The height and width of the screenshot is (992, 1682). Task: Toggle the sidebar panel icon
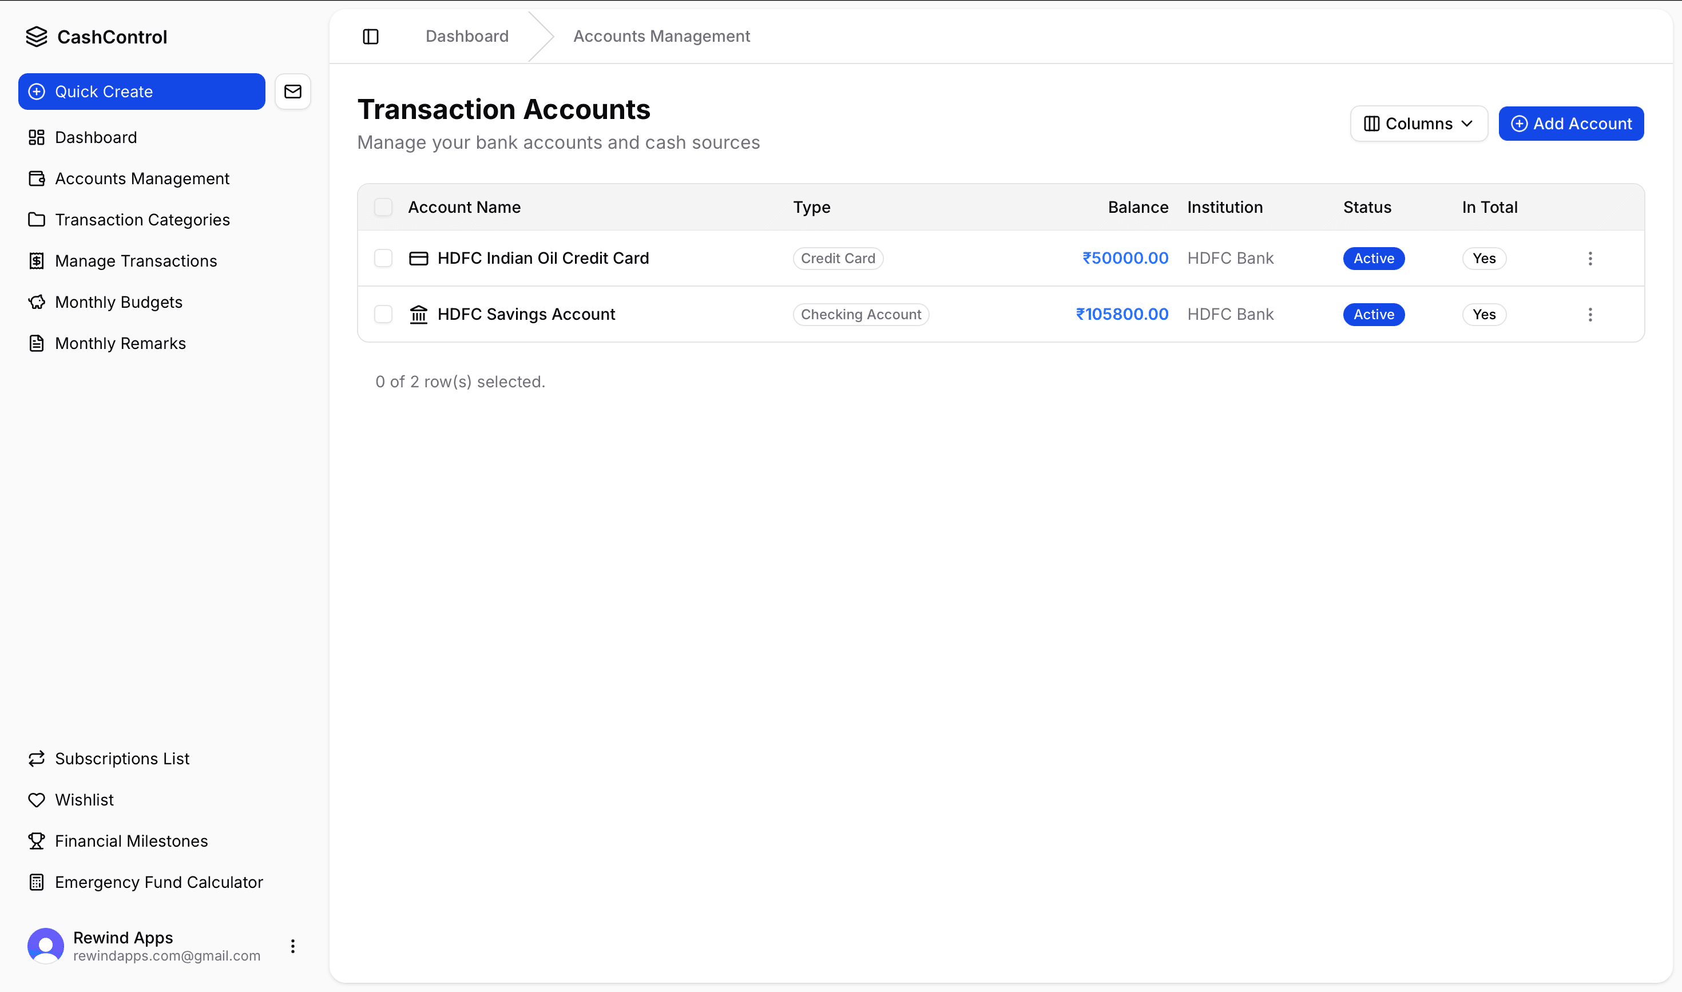tap(370, 36)
